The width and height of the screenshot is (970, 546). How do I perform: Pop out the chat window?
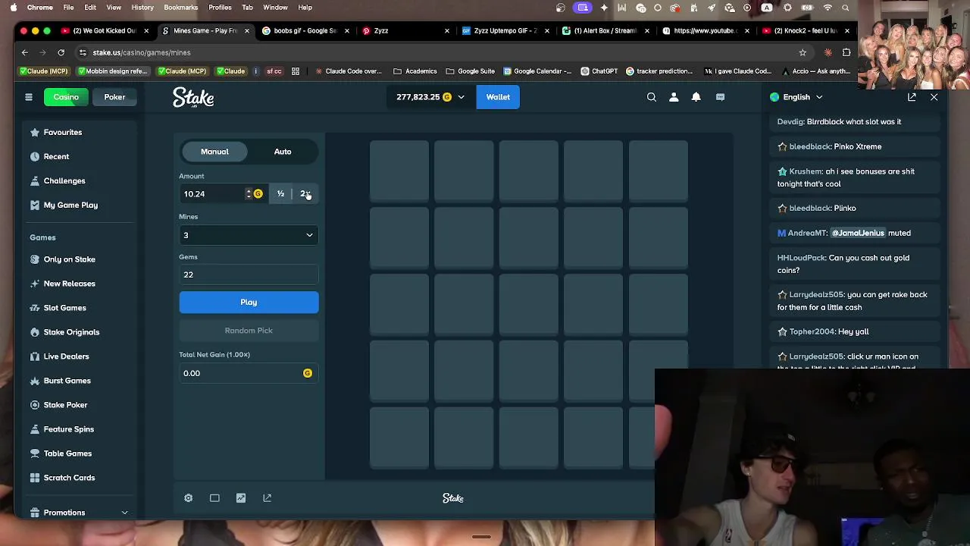[912, 97]
